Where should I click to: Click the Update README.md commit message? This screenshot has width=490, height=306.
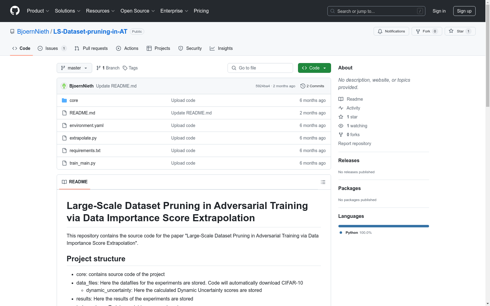[x=116, y=86]
